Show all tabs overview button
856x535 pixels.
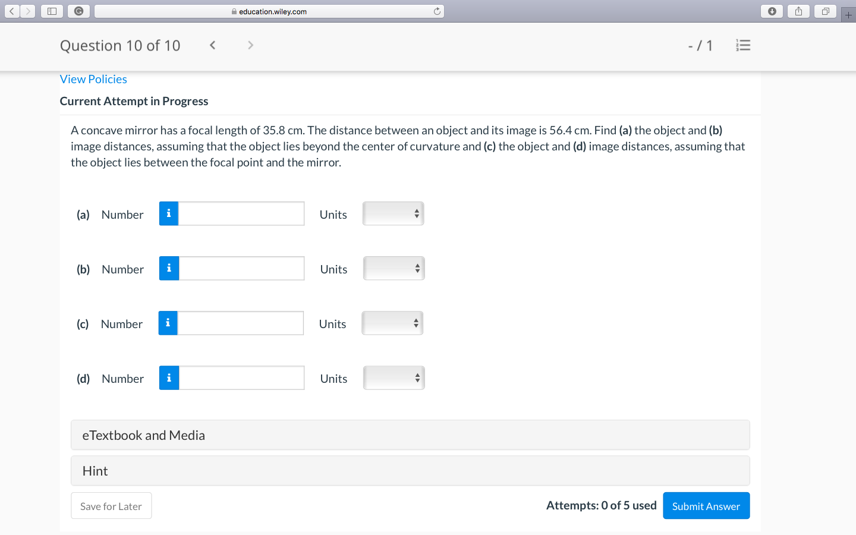[825, 11]
